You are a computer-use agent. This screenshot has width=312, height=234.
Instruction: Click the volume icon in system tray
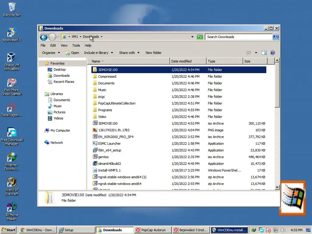point(283,230)
